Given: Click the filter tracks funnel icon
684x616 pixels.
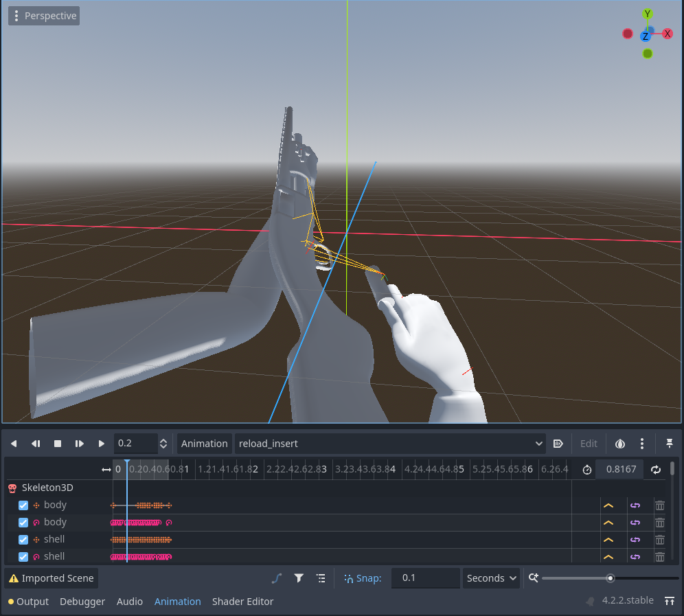Looking at the screenshot, I should click(299, 578).
